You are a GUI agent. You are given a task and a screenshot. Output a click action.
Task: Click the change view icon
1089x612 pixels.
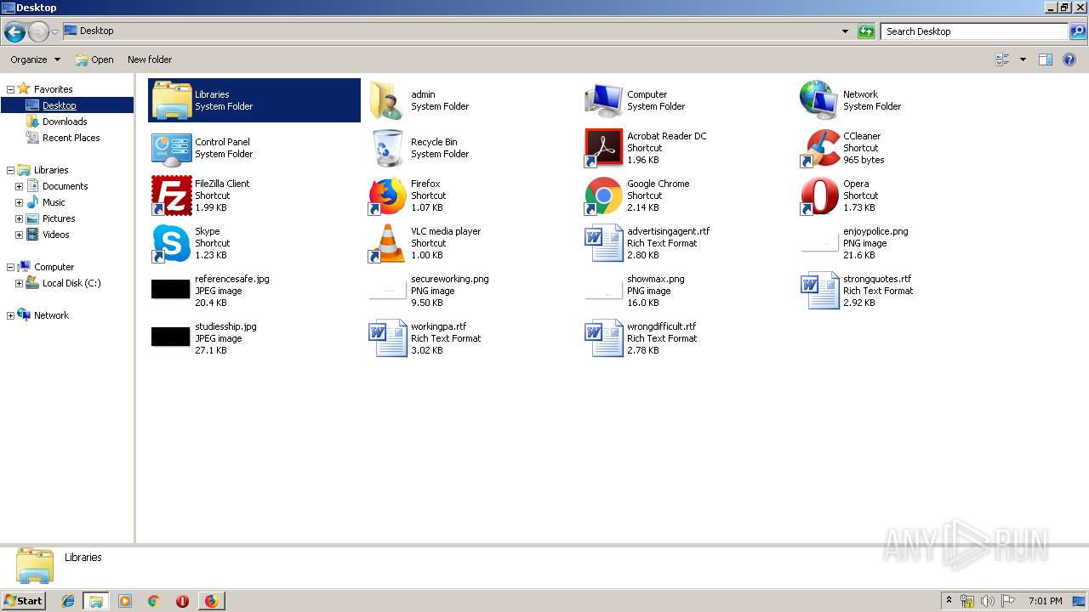pos(1002,59)
